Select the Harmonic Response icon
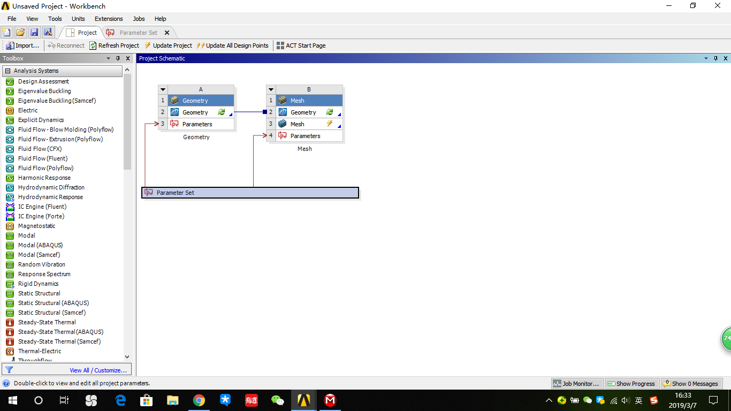Screen dimensions: 731x411 tap(10, 178)
